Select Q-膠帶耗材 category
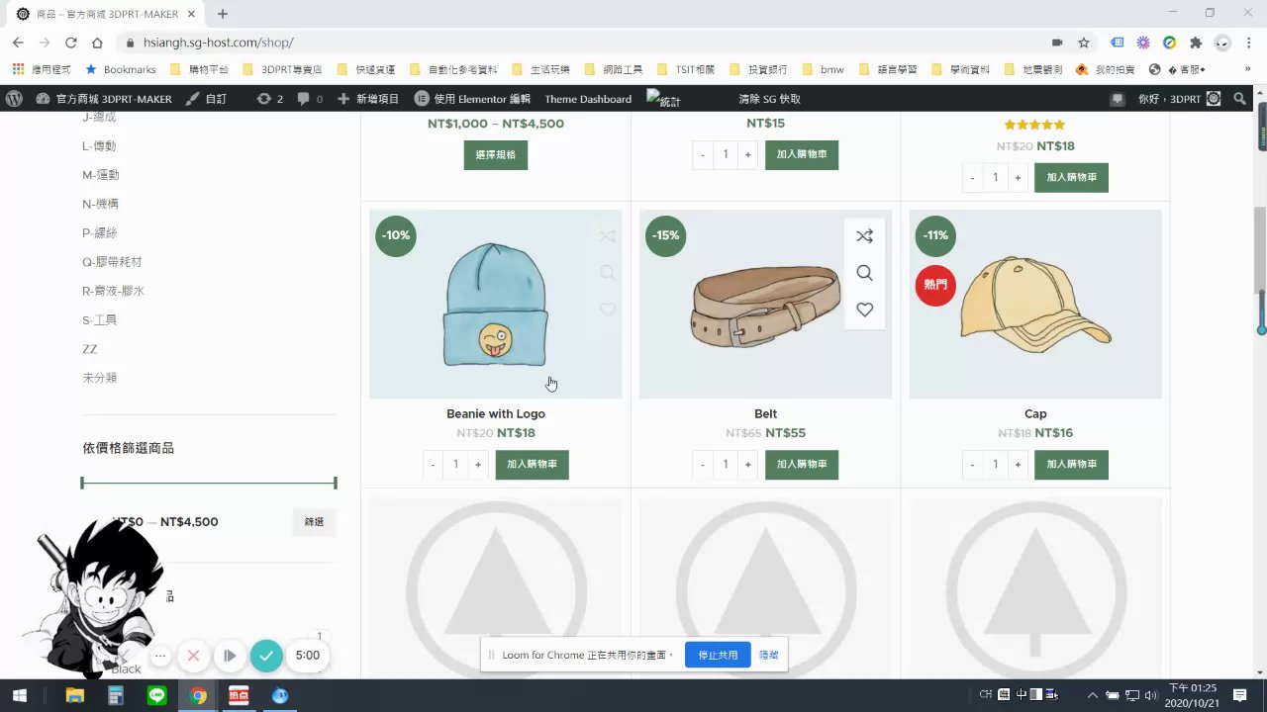The image size is (1267, 712). click(112, 262)
